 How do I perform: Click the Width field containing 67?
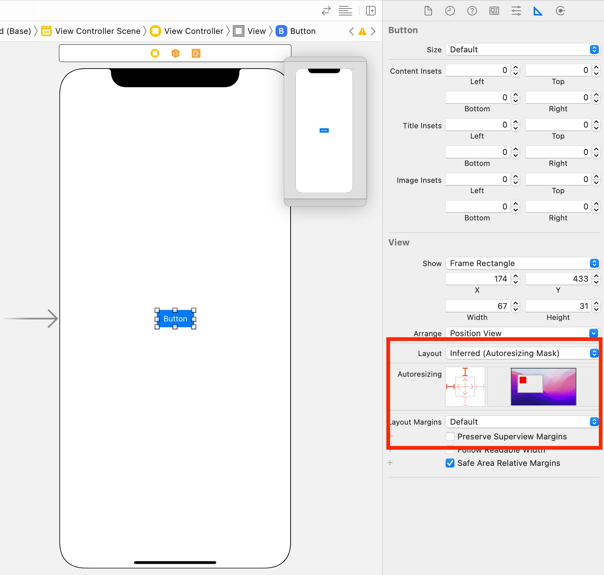[x=477, y=306]
